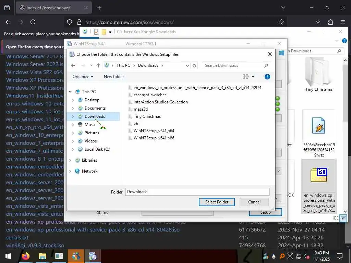Open a new Firefox tab

click(99, 8)
